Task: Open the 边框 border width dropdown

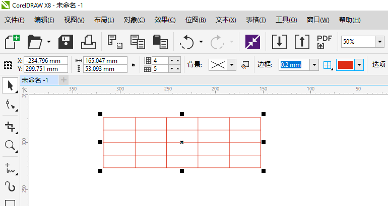Action: click(314, 65)
